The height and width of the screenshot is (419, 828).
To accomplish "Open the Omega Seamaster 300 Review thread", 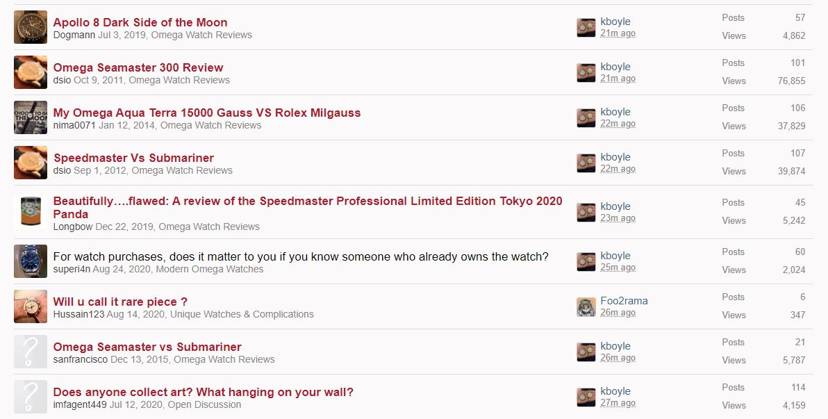I will [x=138, y=67].
